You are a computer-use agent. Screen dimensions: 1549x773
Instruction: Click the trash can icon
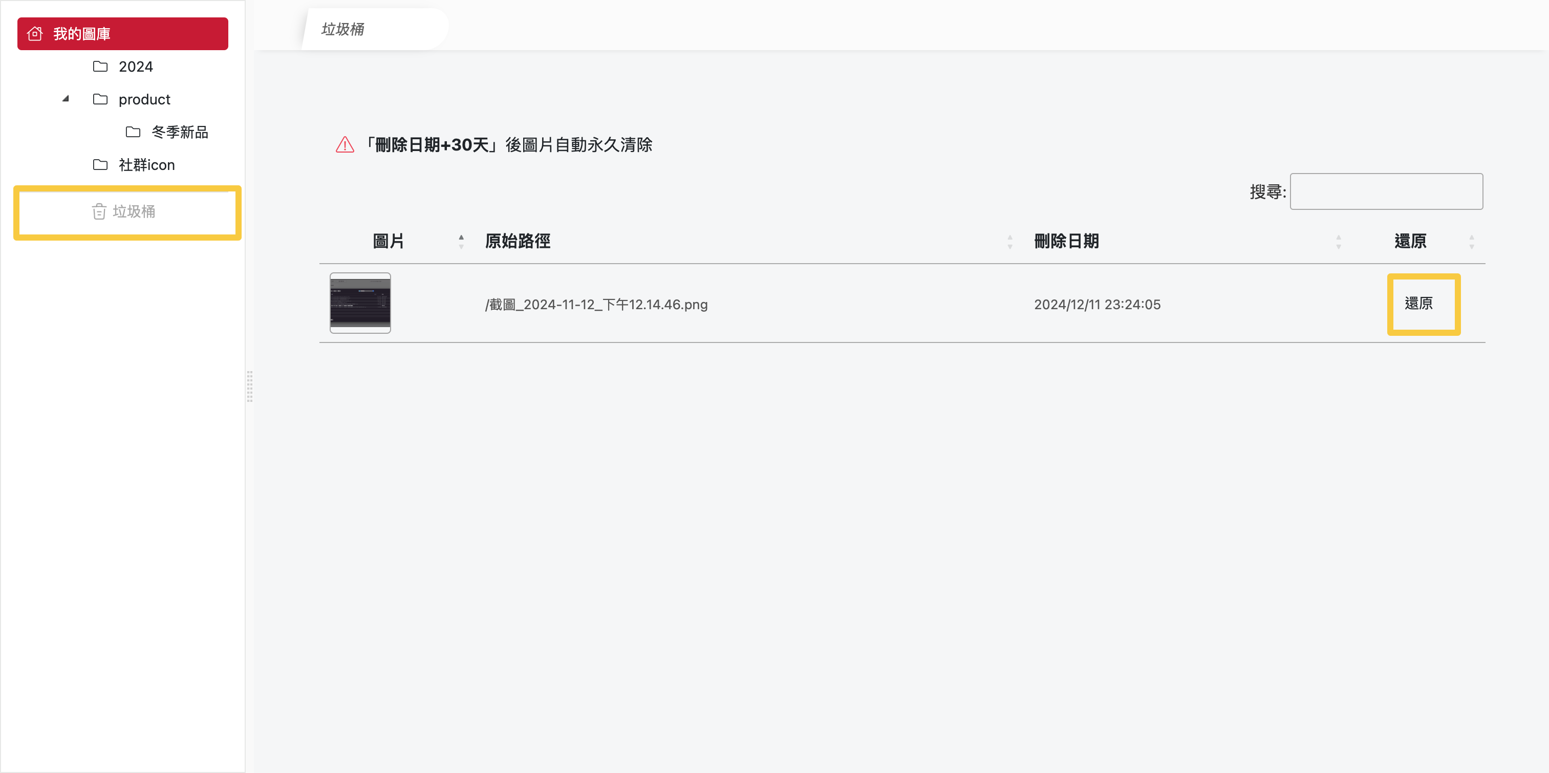99,212
